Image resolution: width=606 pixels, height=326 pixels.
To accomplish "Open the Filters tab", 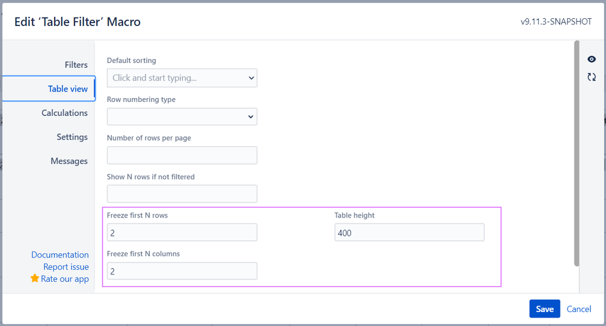I will click(76, 65).
